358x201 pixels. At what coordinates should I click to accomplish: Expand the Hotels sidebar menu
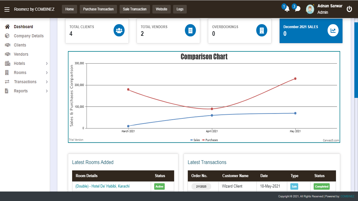coord(26,63)
